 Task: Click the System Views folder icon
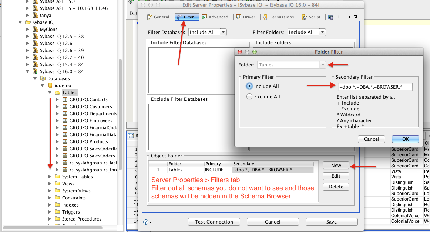tap(57, 191)
